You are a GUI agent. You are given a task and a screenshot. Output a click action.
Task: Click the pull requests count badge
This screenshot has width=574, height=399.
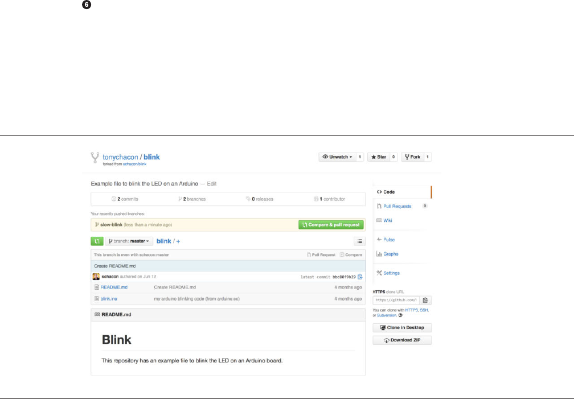[425, 206]
